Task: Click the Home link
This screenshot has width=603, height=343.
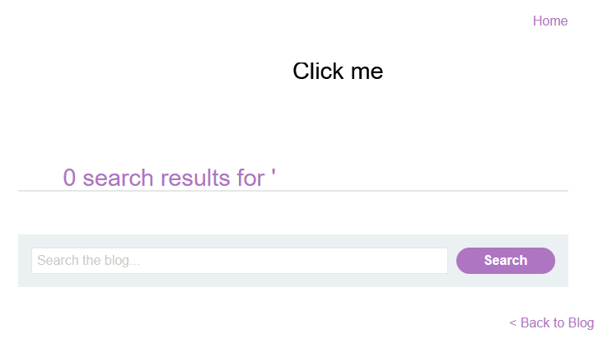Action: pos(549,21)
